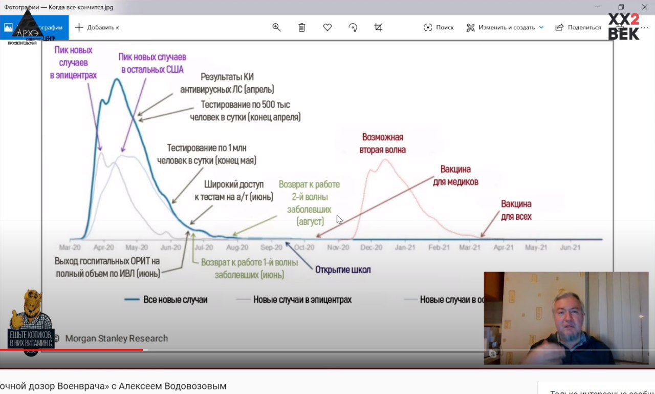This screenshot has width=655, height=394.
Task: Click the Вакцина для всех label
Action: click(516, 210)
